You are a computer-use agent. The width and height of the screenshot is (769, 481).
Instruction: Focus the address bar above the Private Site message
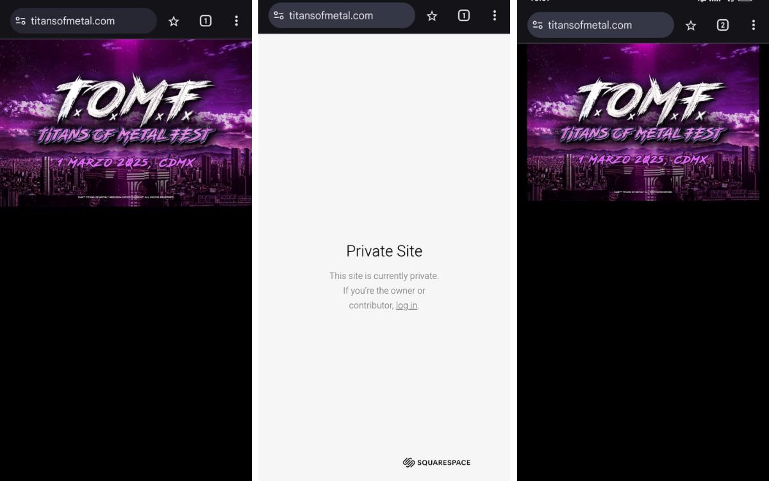[x=342, y=15]
